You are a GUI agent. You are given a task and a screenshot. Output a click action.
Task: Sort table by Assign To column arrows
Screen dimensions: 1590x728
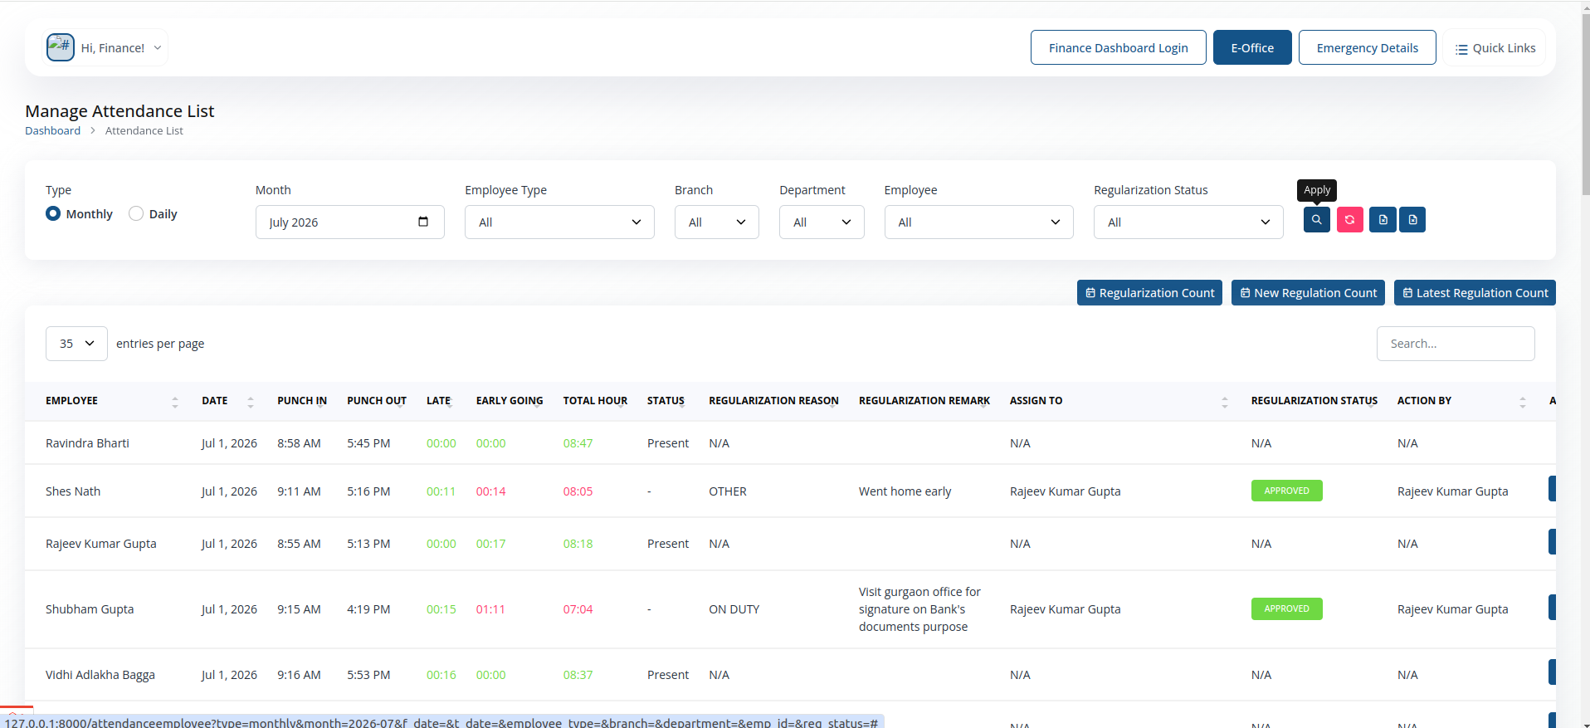click(x=1225, y=402)
